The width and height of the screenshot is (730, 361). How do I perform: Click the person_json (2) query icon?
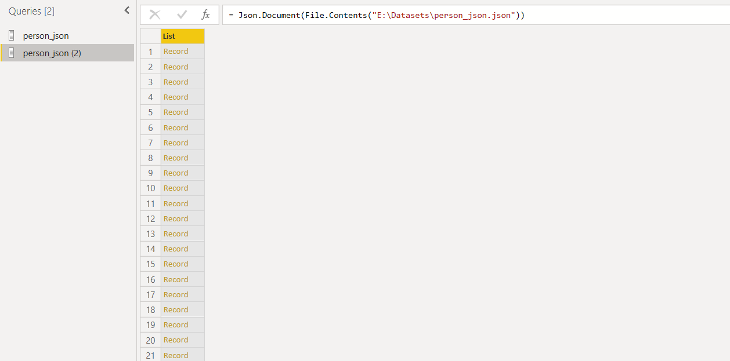pyautogui.click(x=10, y=53)
